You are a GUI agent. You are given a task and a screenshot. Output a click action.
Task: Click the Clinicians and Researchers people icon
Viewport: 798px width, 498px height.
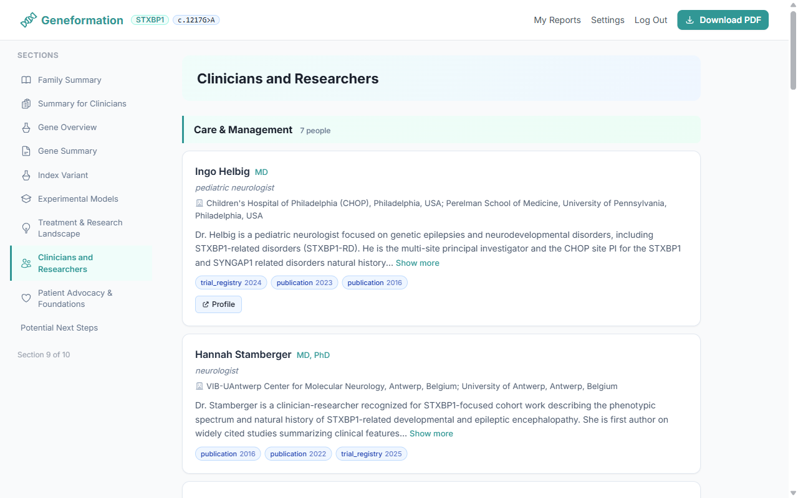(26, 263)
